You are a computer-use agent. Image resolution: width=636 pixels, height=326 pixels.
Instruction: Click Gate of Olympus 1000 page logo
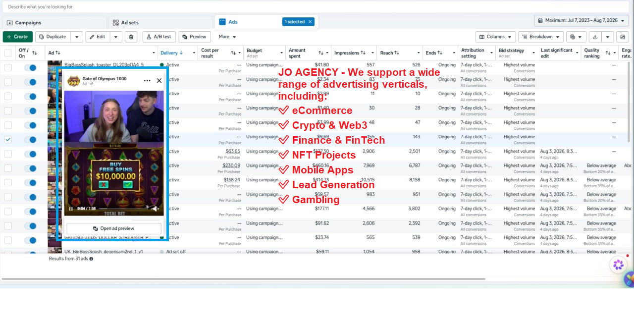[74, 81]
